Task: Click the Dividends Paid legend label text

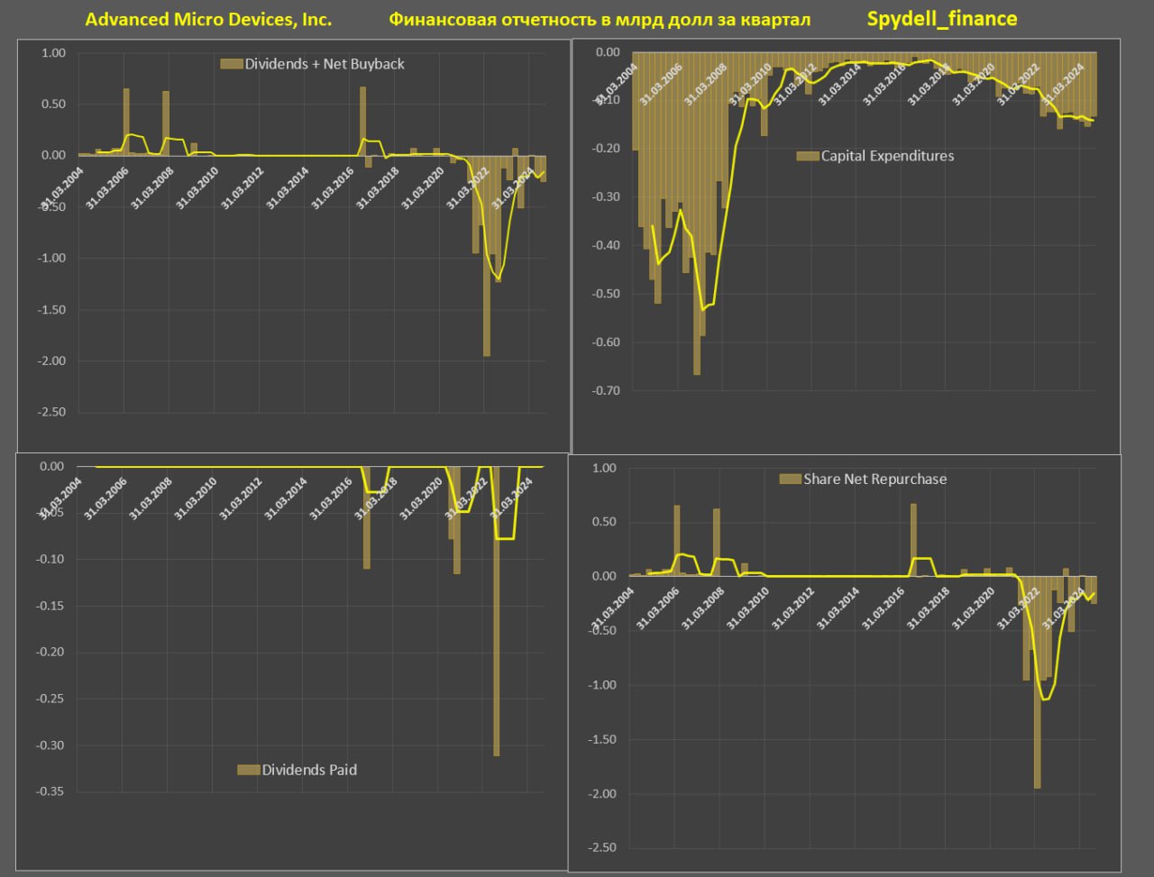Action: (x=309, y=770)
